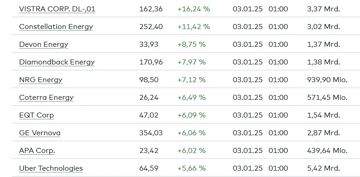Click the +7,97 % change for Diamondback Energy
The height and width of the screenshot is (177, 360).
click(x=192, y=62)
